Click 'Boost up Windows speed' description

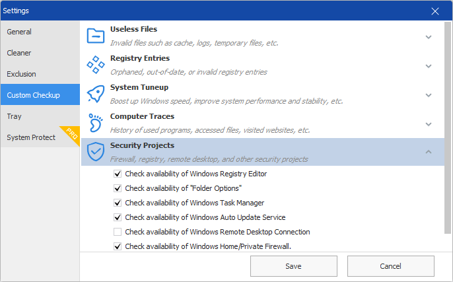pos(226,101)
